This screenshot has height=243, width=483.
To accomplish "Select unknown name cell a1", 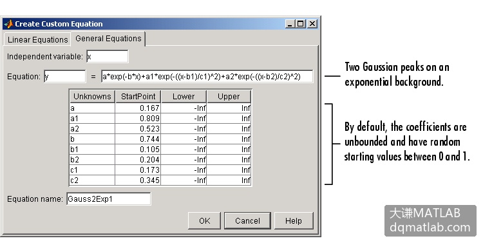I will 92,119.
